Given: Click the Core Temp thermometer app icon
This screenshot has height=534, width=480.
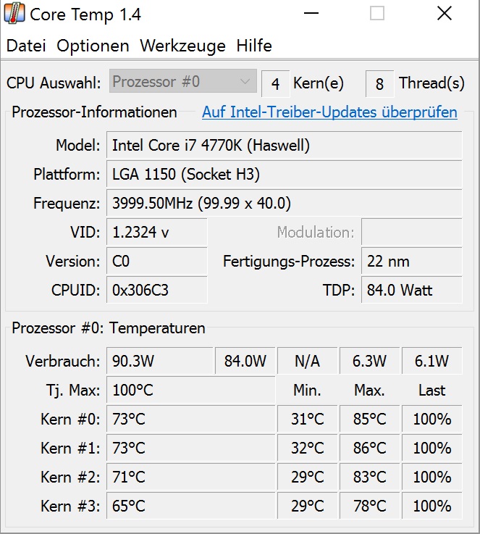Looking at the screenshot, I should [14, 13].
